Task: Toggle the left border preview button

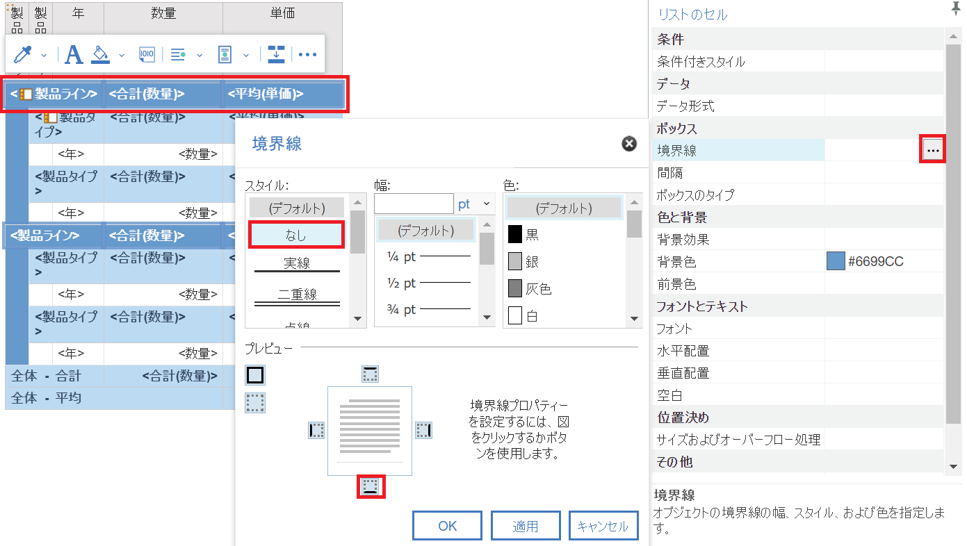Action: pos(316,431)
